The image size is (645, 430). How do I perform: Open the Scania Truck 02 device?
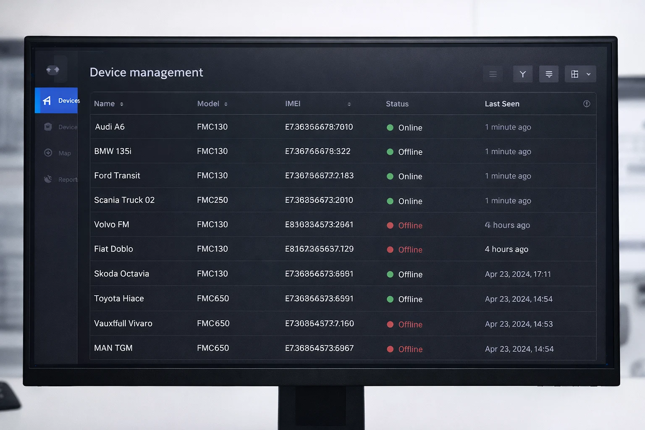[124, 200]
